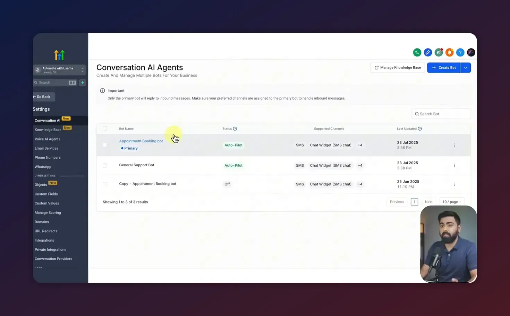This screenshot has height=316, width=510.
Task: Open help using the question mark icon
Action: (x=460, y=52)
